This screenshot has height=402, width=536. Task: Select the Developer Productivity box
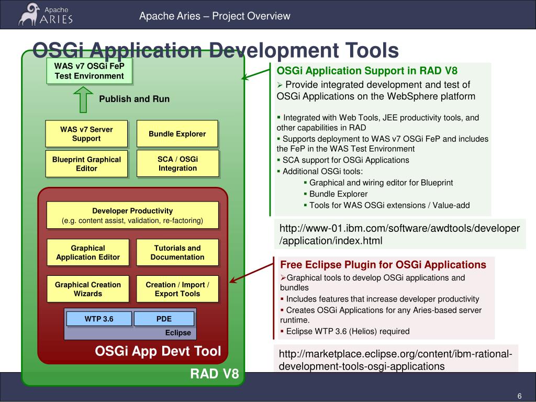tap(132, 215)
